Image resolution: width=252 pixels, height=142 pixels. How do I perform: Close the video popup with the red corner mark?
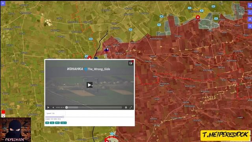click(x=133, y=61)
